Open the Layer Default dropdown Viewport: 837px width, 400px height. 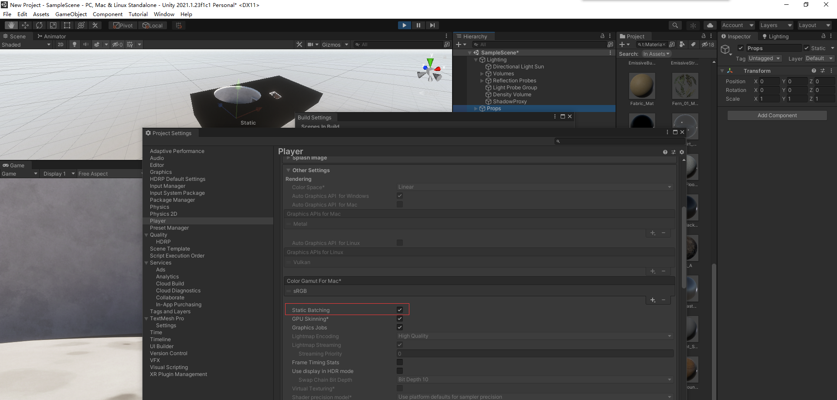819,58
